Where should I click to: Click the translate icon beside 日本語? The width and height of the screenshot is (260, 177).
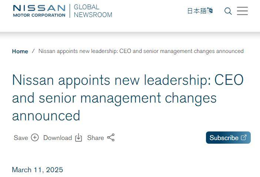click(x=210, y=11)
